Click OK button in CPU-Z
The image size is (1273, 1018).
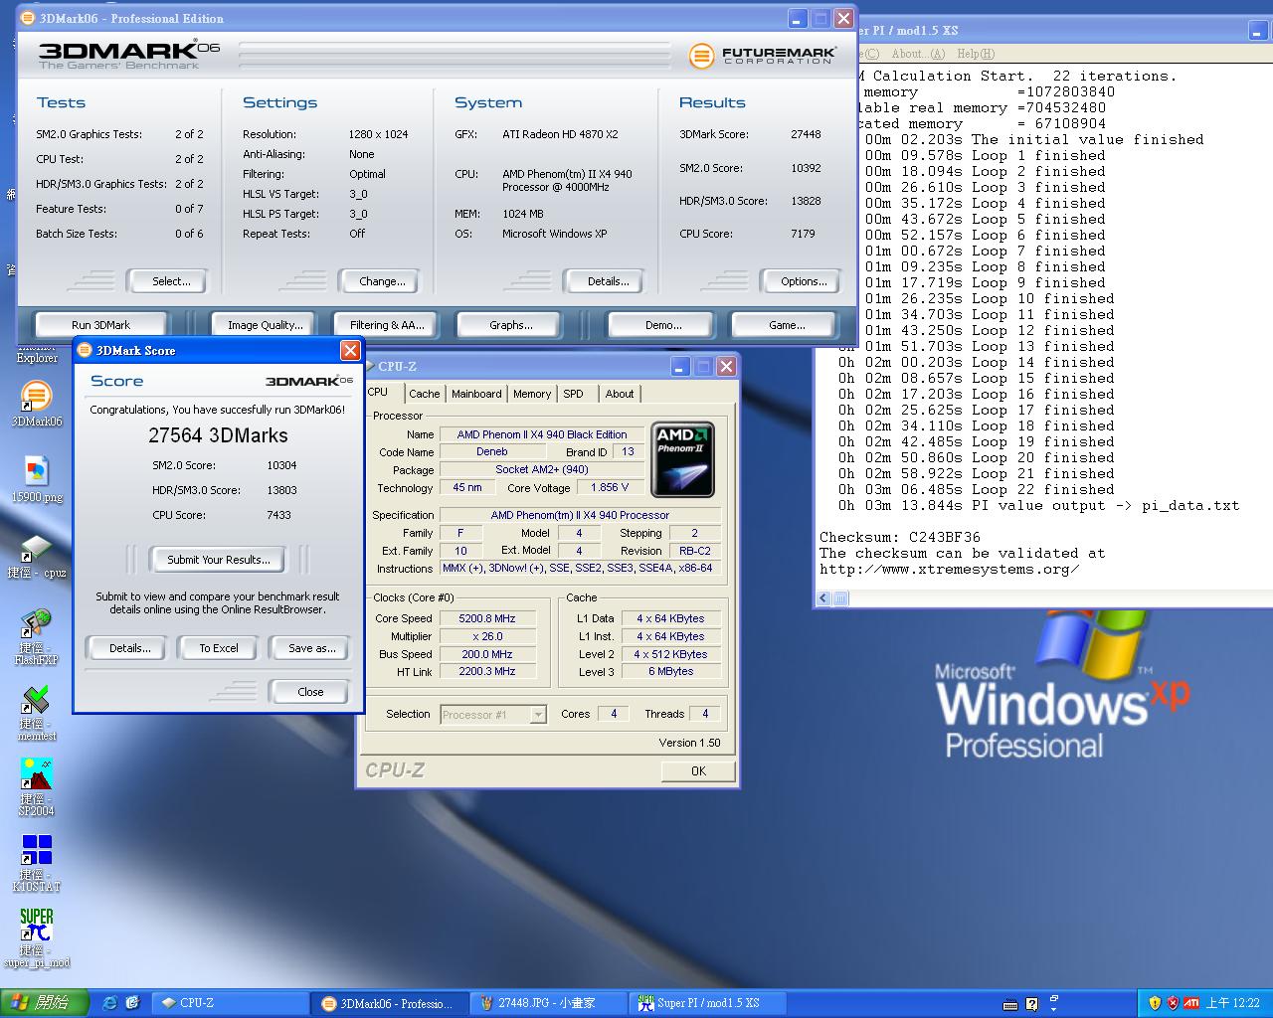tap(698, 771)
